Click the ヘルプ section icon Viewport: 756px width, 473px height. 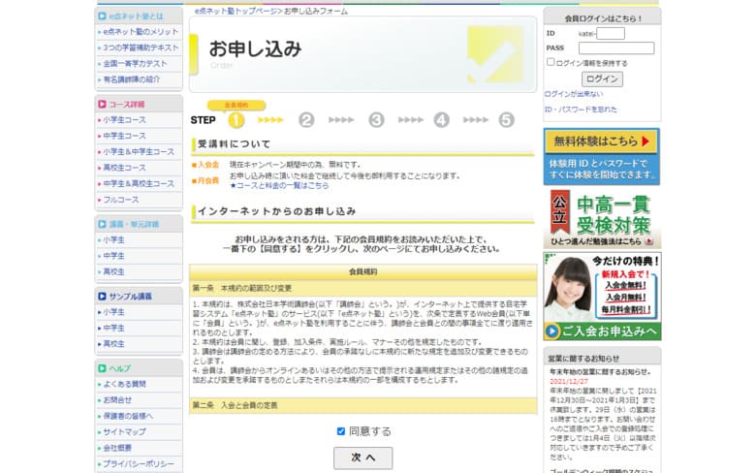tap(102, 368)
